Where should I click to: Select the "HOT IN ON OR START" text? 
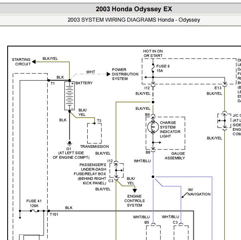[153, 53]
